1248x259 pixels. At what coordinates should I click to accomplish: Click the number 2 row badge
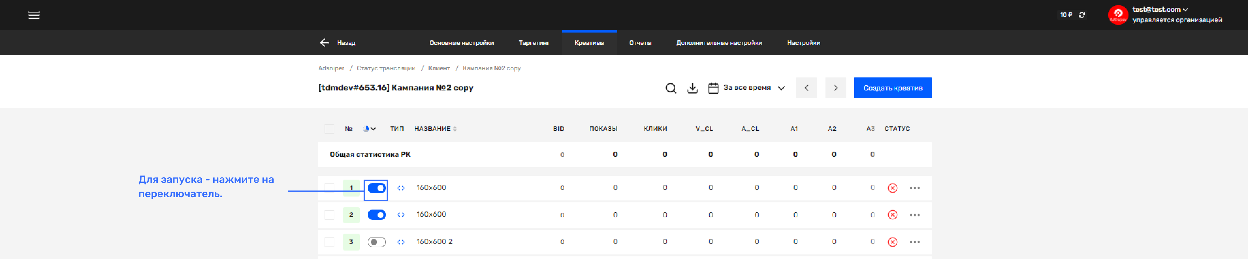point(351,215)
